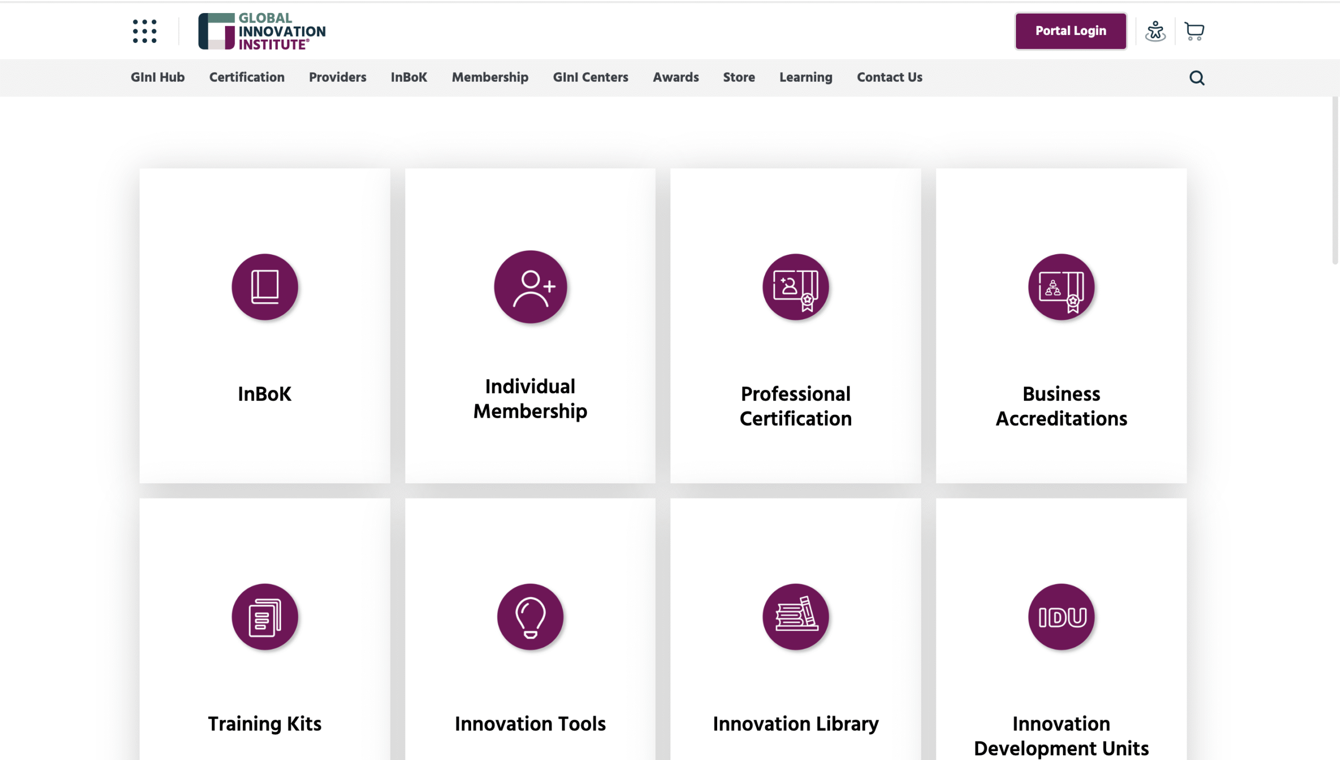Go to the Awards page
The image size is (1340, 760).
coord(676,77)
